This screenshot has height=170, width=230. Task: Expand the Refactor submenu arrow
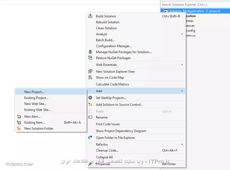(182, 145)
